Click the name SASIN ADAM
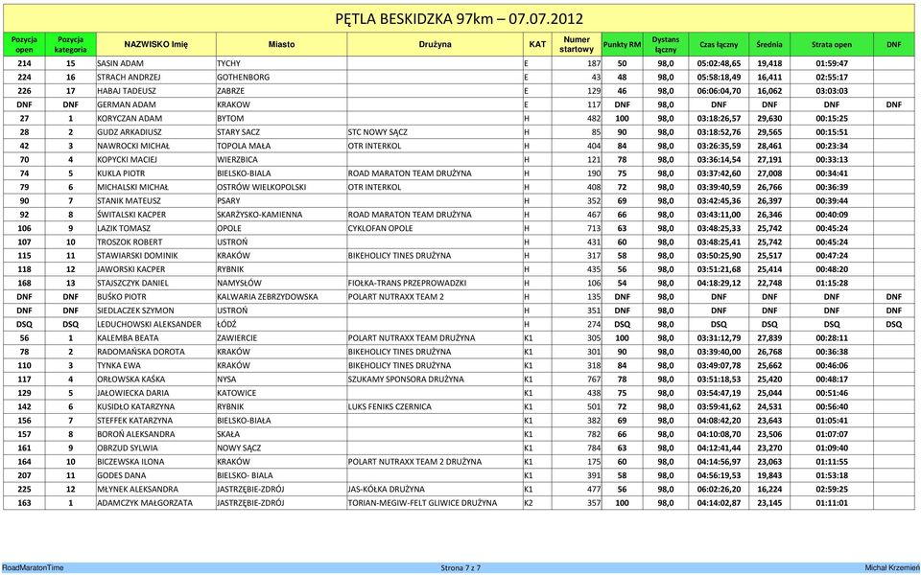 tap(121, 63)
